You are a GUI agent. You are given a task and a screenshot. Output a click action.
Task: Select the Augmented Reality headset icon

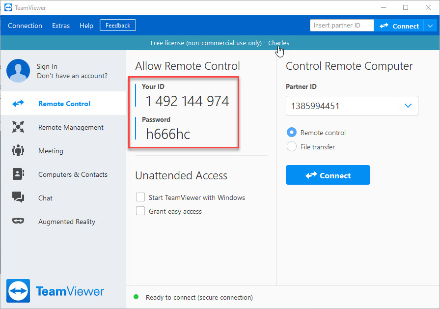point(18,222)
